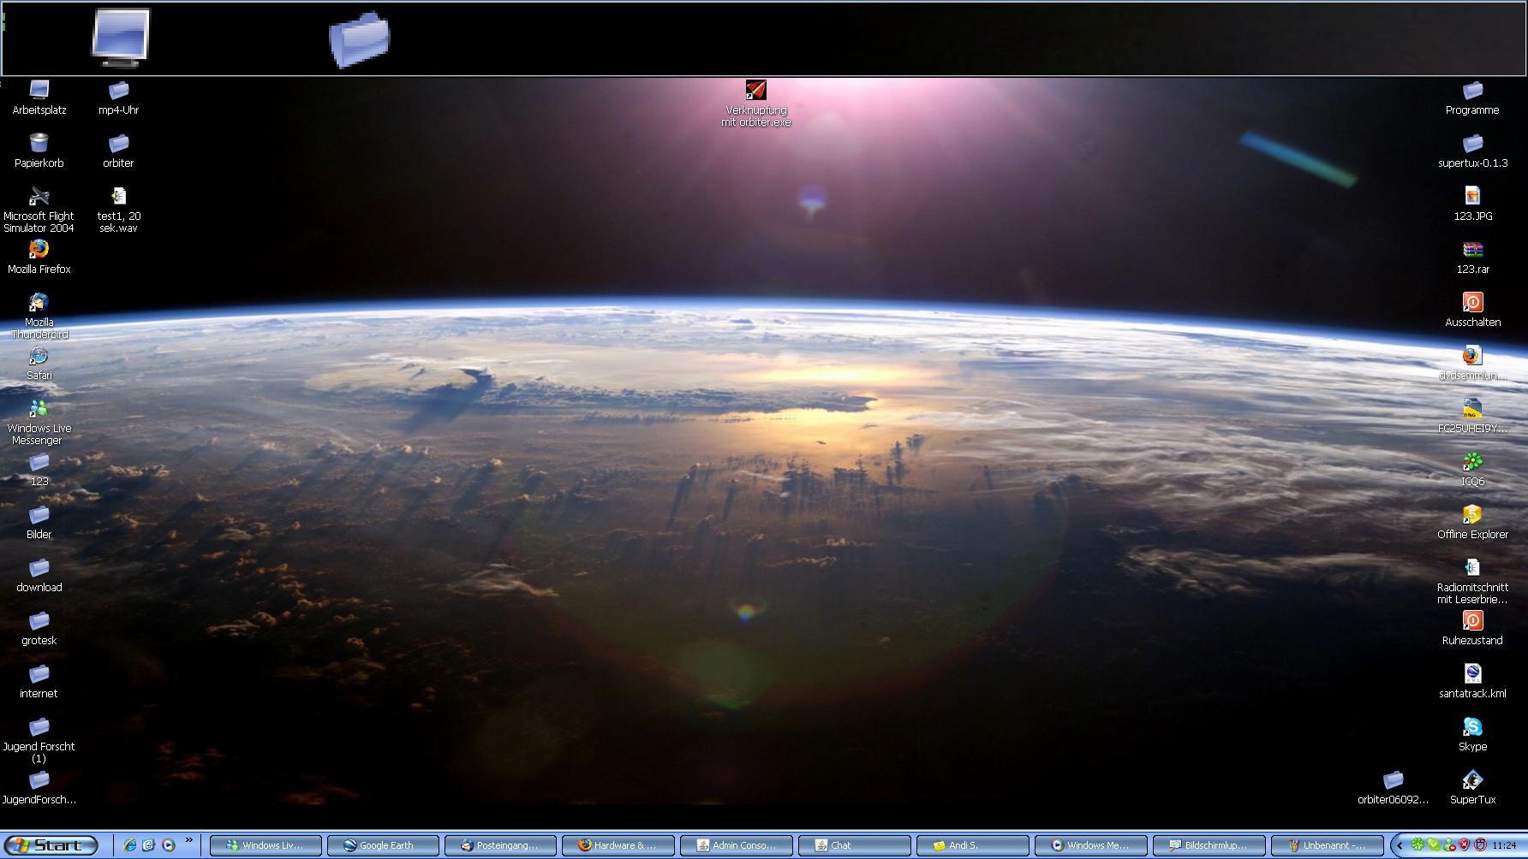The height and width of the screenshot is (859, 1528).
Task: Select the SuperTux game icon
Action: (1472, 780)
